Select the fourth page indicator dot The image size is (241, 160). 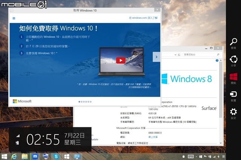[x=86, y=102]
